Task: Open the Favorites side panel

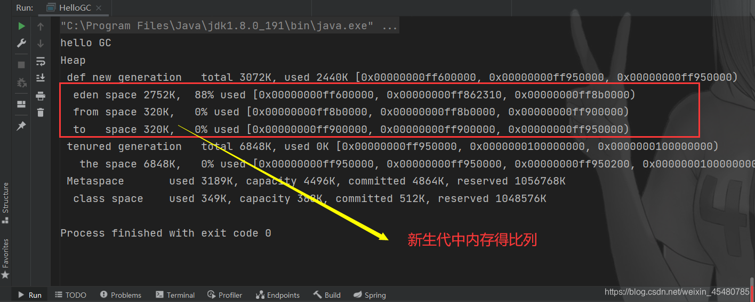Action: click(x=5, y=258)
